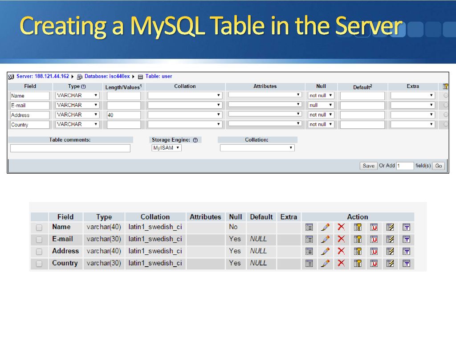The width and height of the screenshot is (456, 342).
Task: Add index icon in the E-mail row
Action: click(390, 240)
